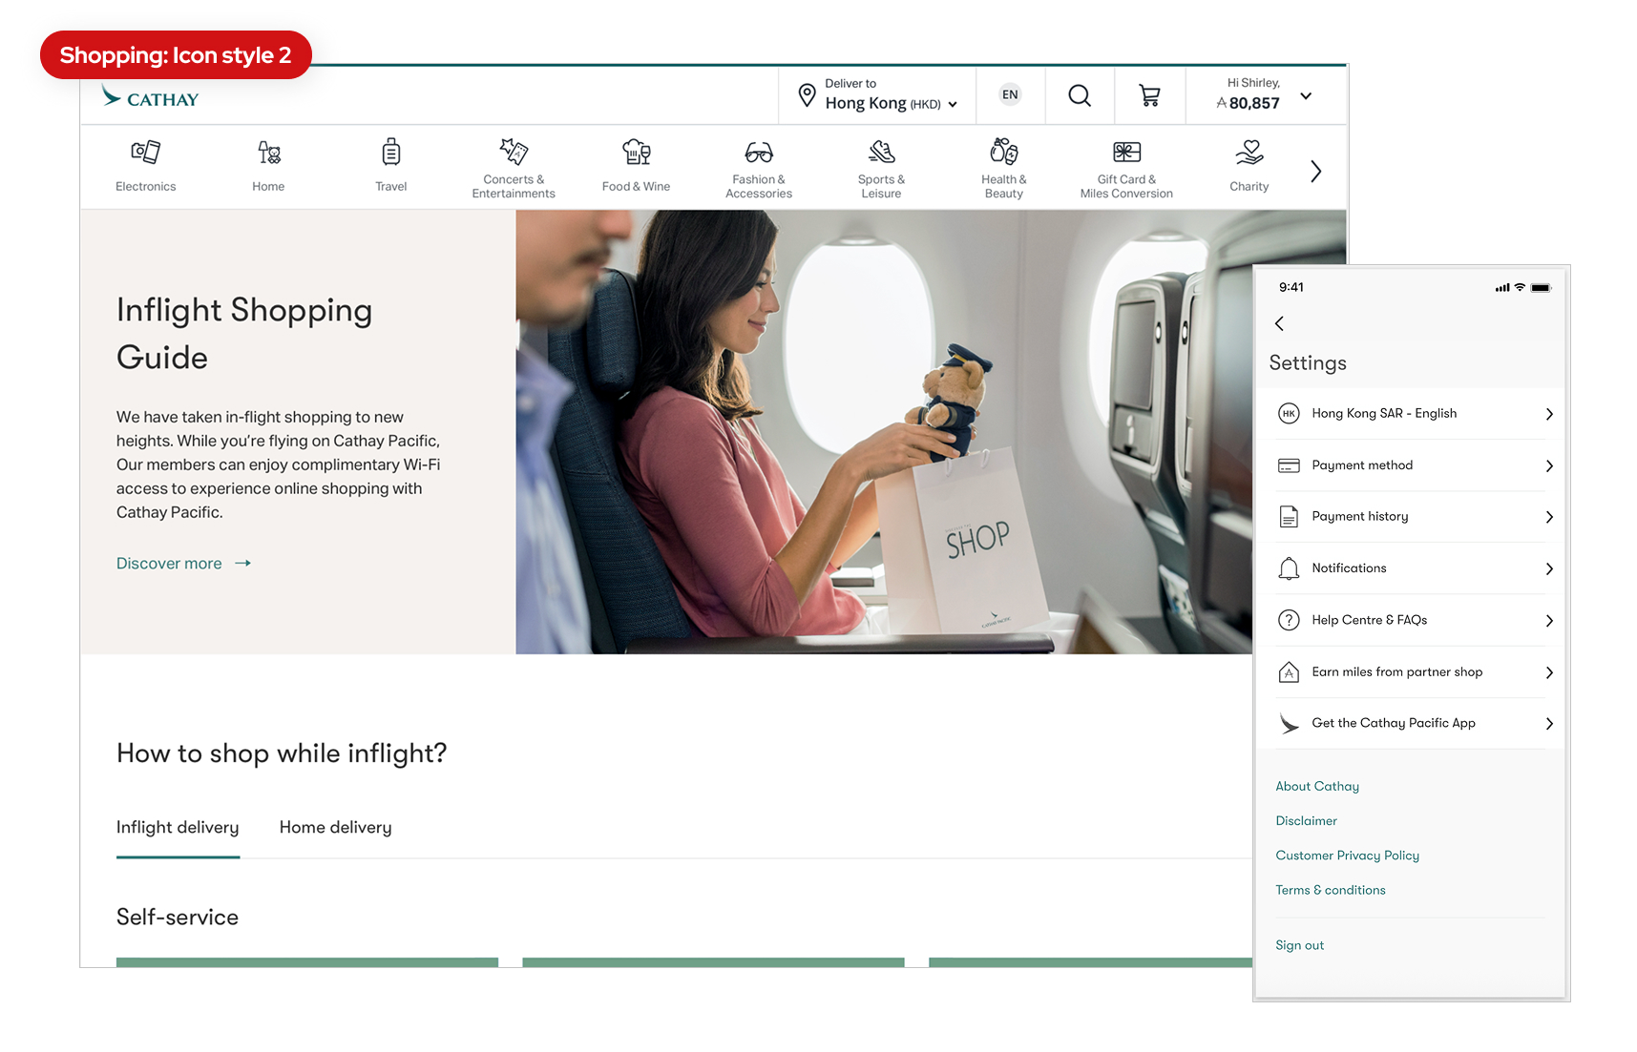Open Concerts & Entertainments category icon
Viewport: 1637px width, 1052px height.
point(514,152)
